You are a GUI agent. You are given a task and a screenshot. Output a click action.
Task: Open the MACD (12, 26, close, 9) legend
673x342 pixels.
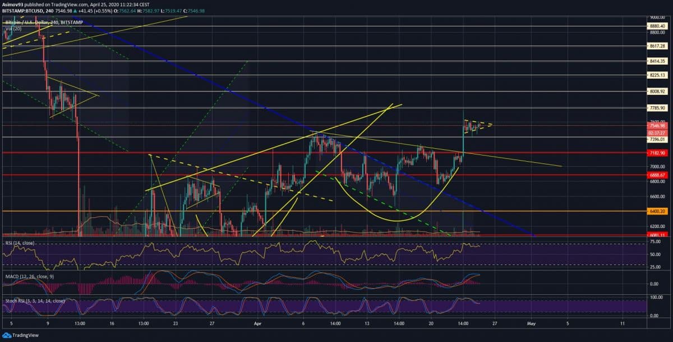[29, 276]
